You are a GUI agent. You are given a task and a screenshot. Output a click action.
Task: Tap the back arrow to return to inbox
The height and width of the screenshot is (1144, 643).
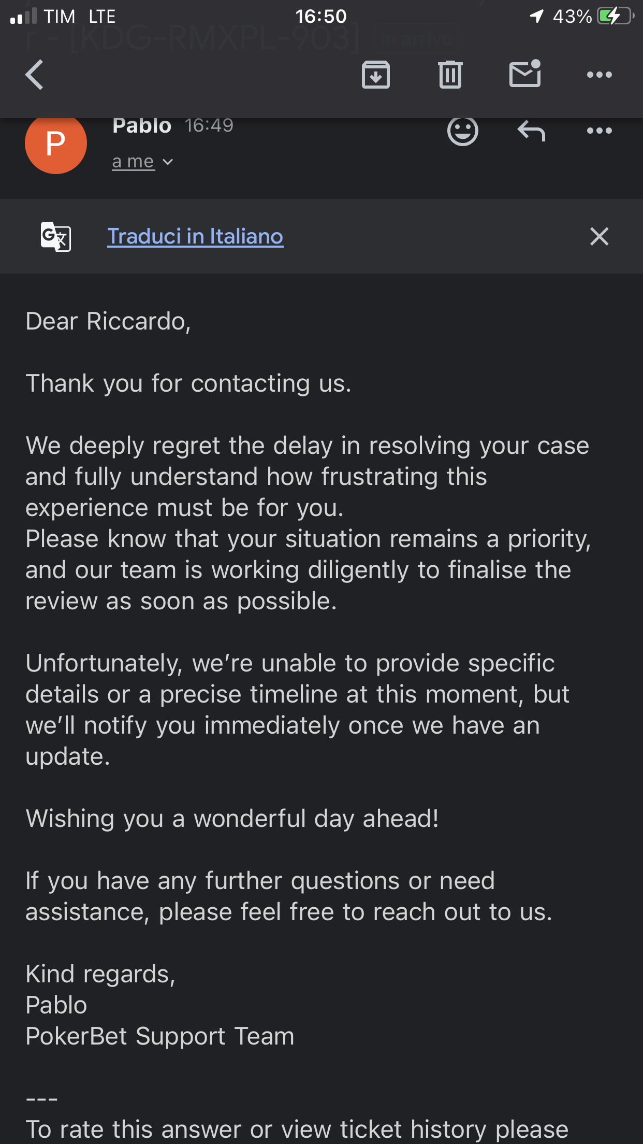coord(35,75)
